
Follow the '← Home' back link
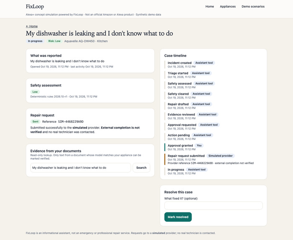pyautogui.click(x=32, y=26)
